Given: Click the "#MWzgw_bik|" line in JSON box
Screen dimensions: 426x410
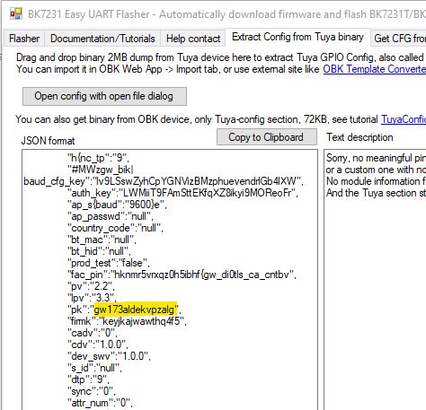Looking at the screenshot, I should tap(101, 170).
